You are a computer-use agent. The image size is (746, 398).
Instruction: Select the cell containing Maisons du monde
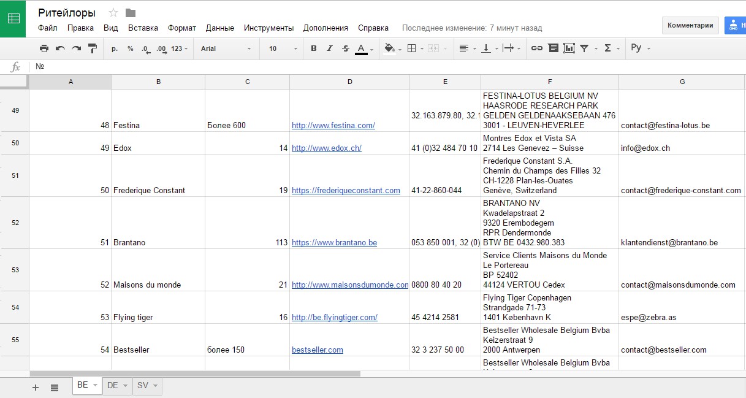pyautogui.click(x=158, y=270)
